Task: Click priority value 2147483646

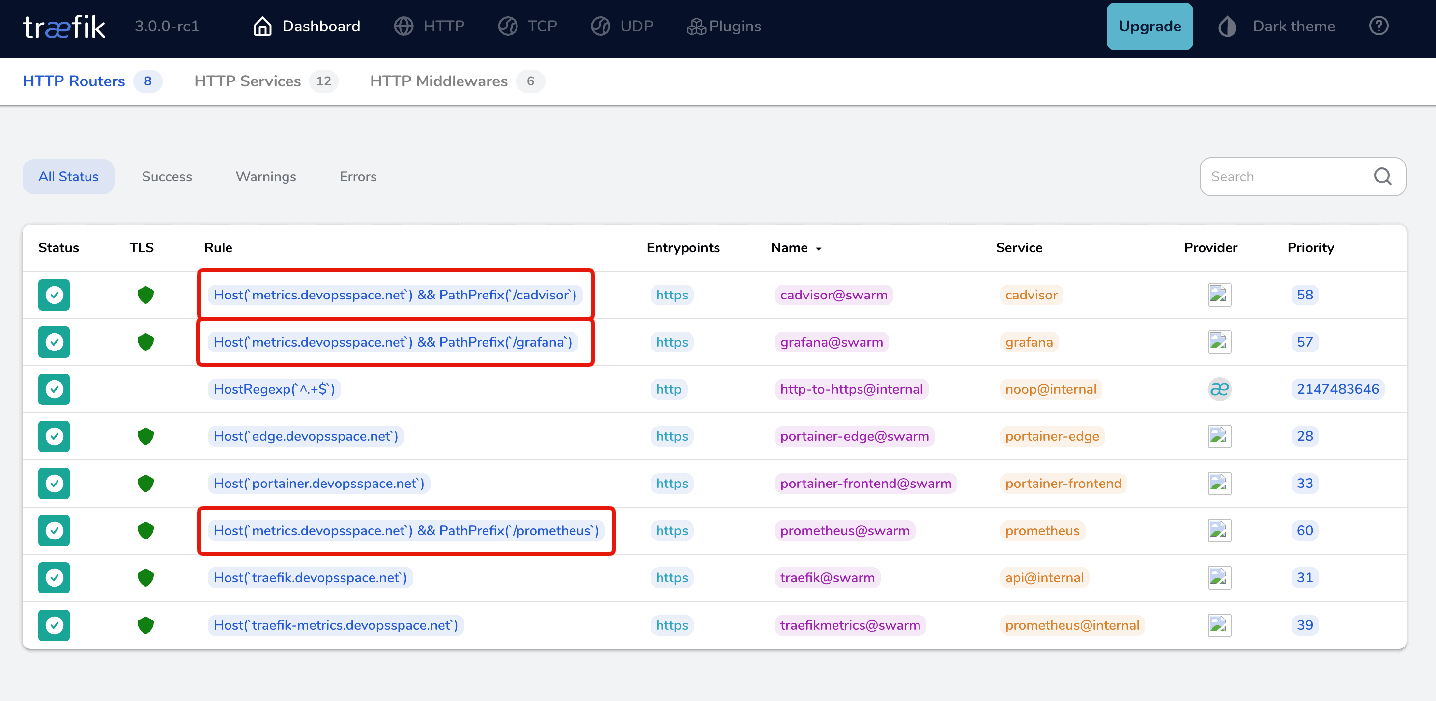Action: click(1337, 389)
